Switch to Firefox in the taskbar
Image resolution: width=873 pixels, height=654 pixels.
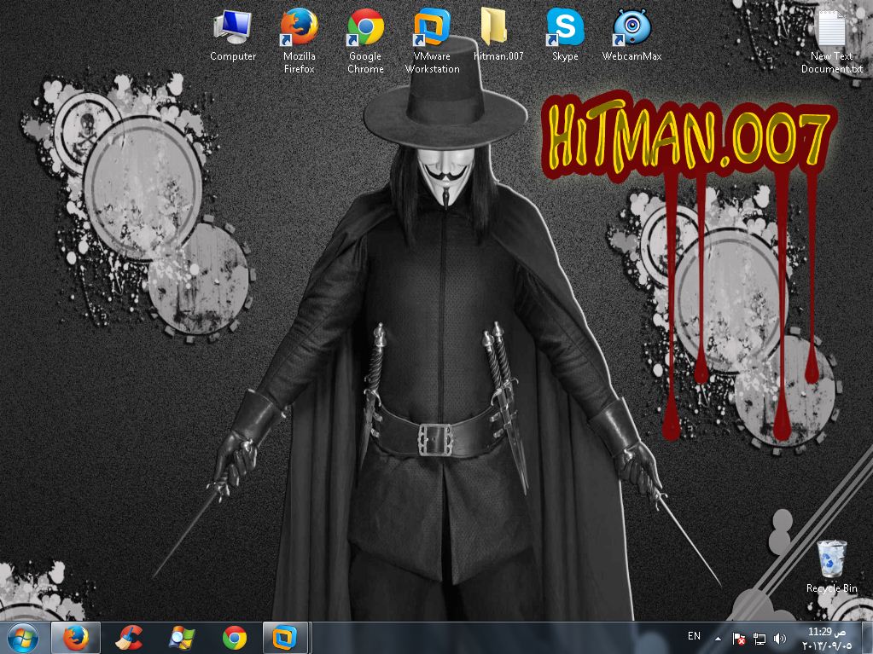pyautogui.click(x=76, y=637)
